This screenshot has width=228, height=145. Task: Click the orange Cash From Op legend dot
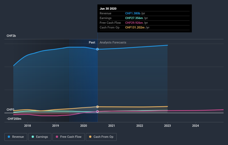(90, 137)
